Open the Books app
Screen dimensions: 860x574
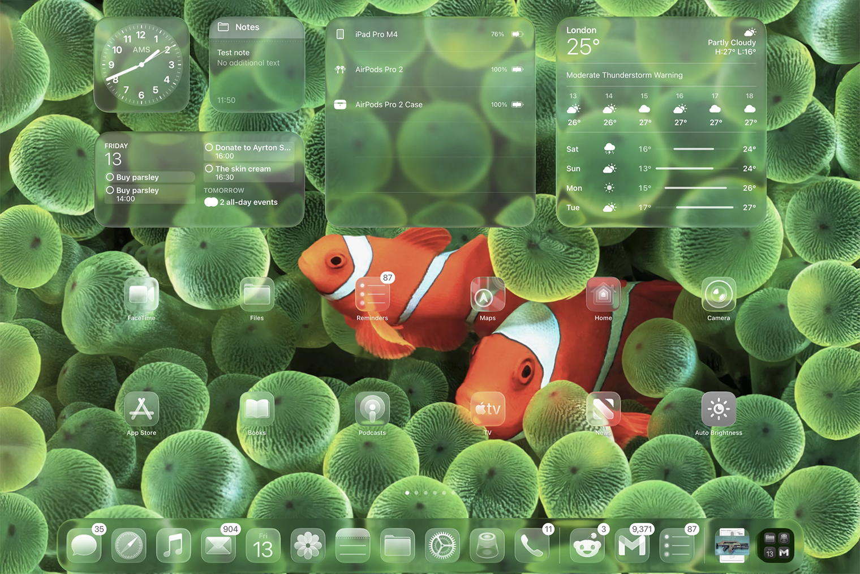257,409
